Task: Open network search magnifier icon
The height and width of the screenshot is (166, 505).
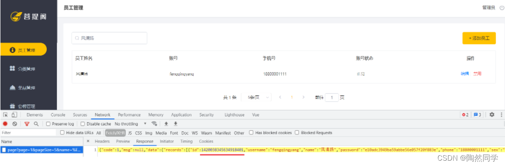Action: (x=36, y=124)
